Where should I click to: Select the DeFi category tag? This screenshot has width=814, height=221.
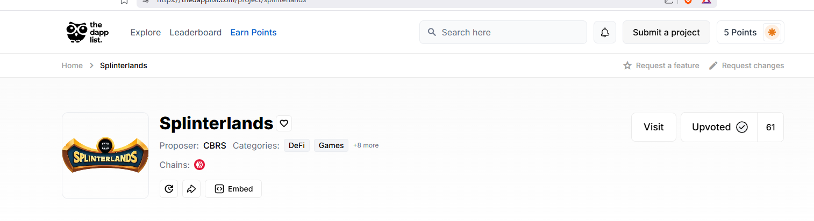(x=297, y=145)
